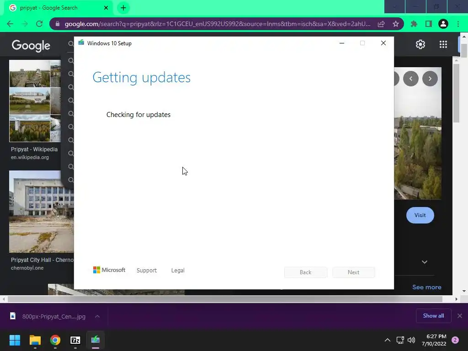Close the Windows 10 Setup window
468x351 pixels.
[x=383, y=43]
